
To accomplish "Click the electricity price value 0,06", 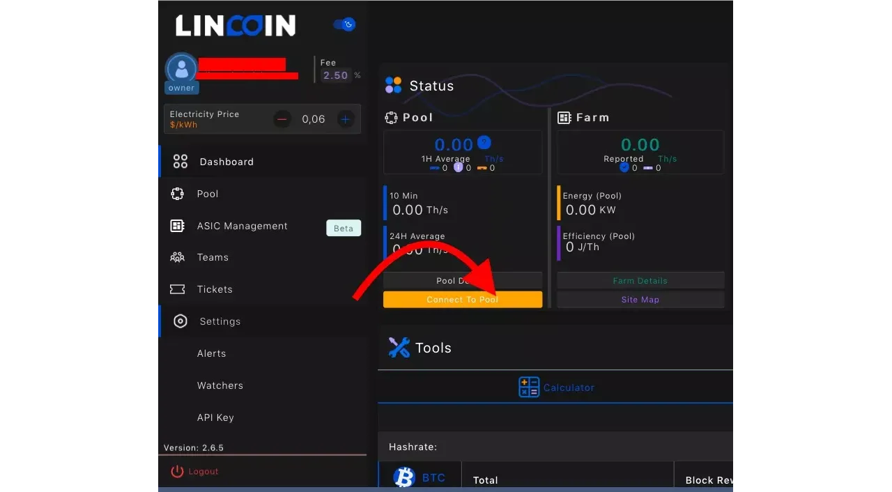I will click(314, 119).
